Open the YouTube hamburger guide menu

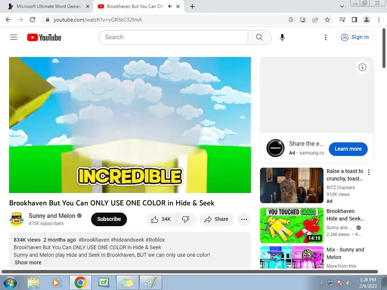coord(14,37)
